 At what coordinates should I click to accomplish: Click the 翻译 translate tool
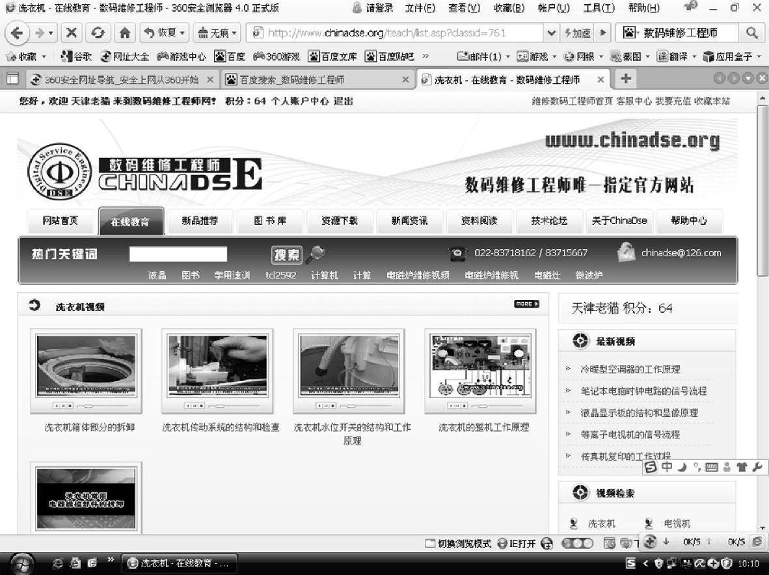pos(673,57)
